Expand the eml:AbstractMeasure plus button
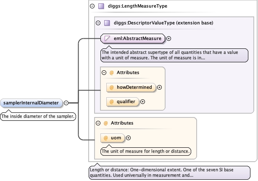This screenshot has width=258, height=181. tap(169, 39)
